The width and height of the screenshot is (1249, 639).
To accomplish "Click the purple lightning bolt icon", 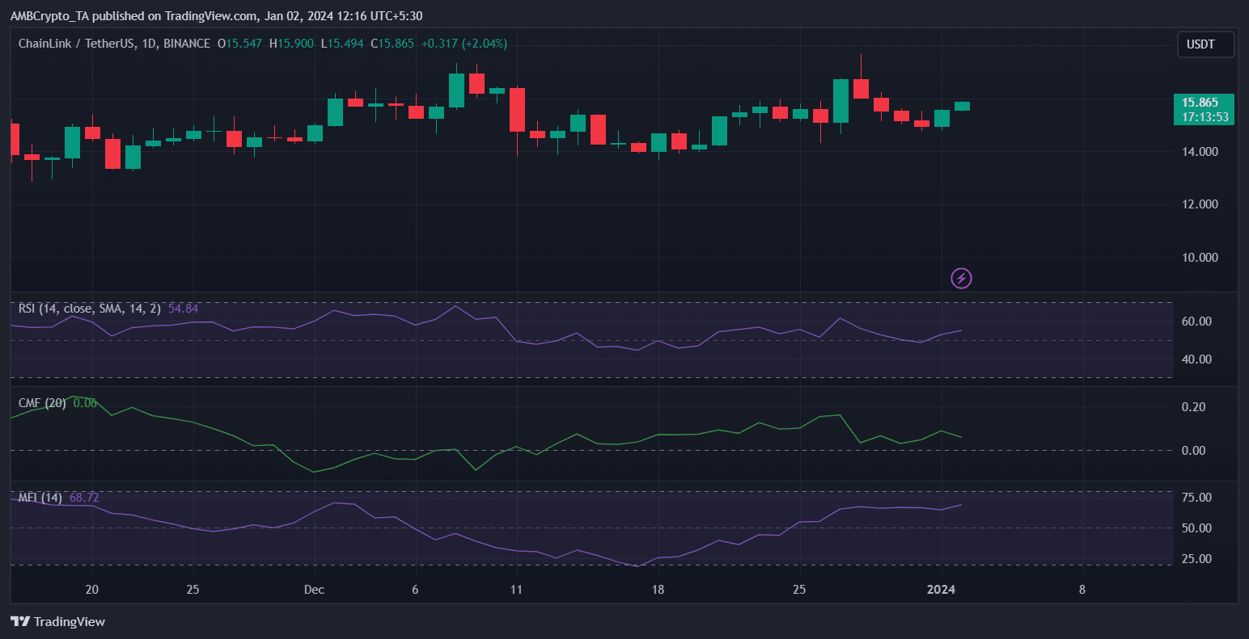I will click(x=961, y=279).
